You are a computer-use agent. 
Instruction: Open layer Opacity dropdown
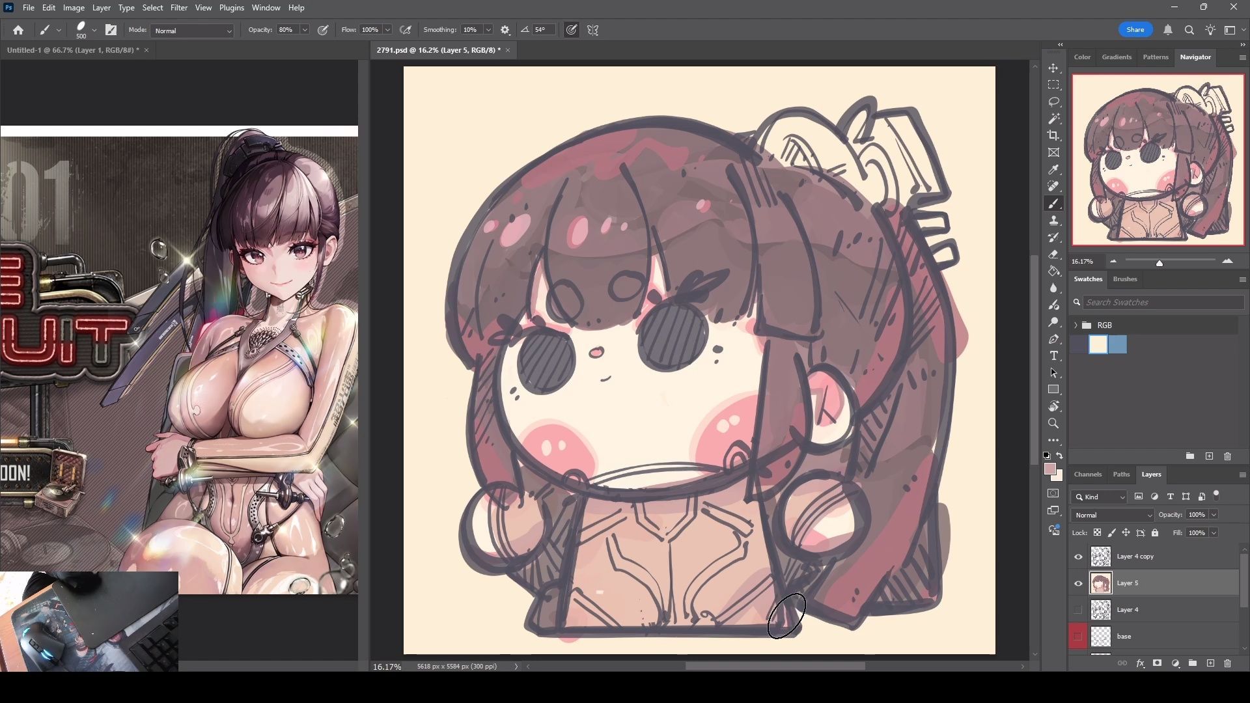1214,515
